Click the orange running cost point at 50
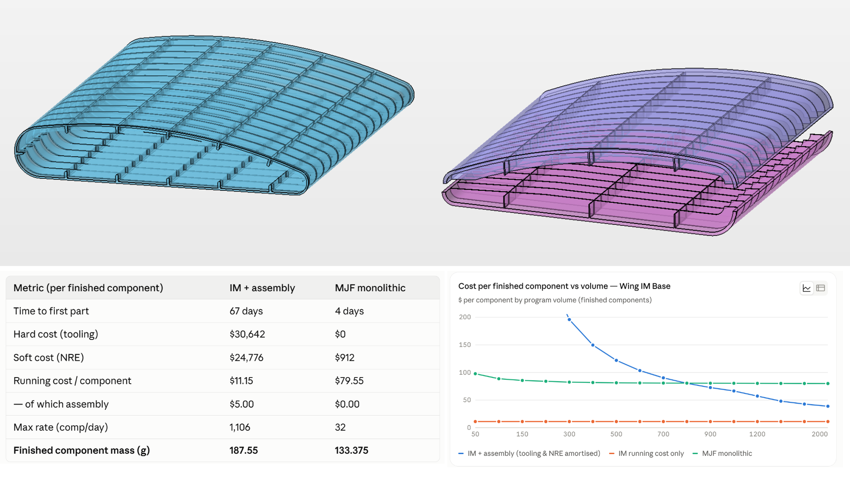Image resolution: width=850 pixels, height=478 pixels. (475, 421)
